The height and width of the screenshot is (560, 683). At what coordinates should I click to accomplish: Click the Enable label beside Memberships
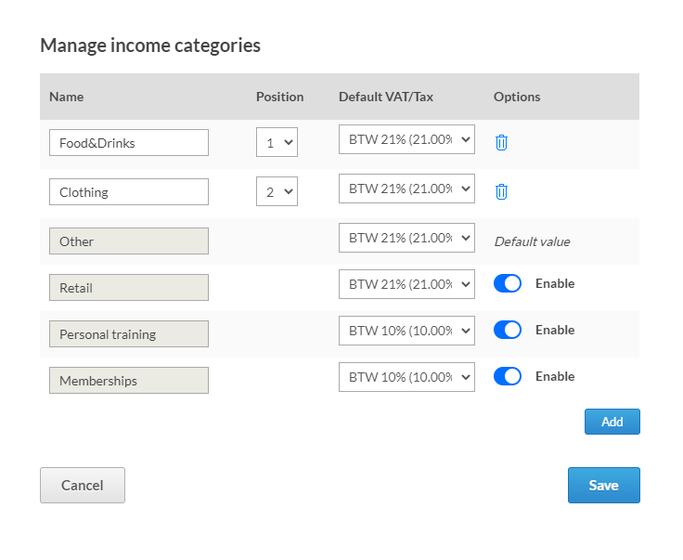point(555,376)
